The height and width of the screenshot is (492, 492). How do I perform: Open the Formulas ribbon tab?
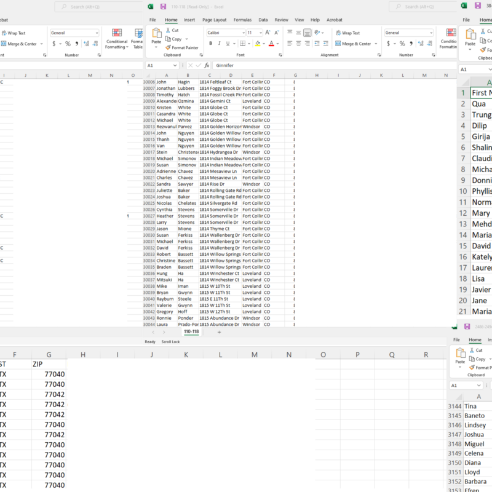click(242, 20)
